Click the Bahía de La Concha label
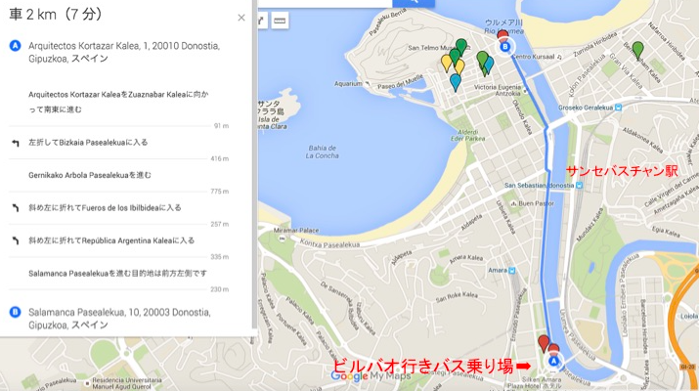This screenshot has width=699, height=391. tap(323, 152)
